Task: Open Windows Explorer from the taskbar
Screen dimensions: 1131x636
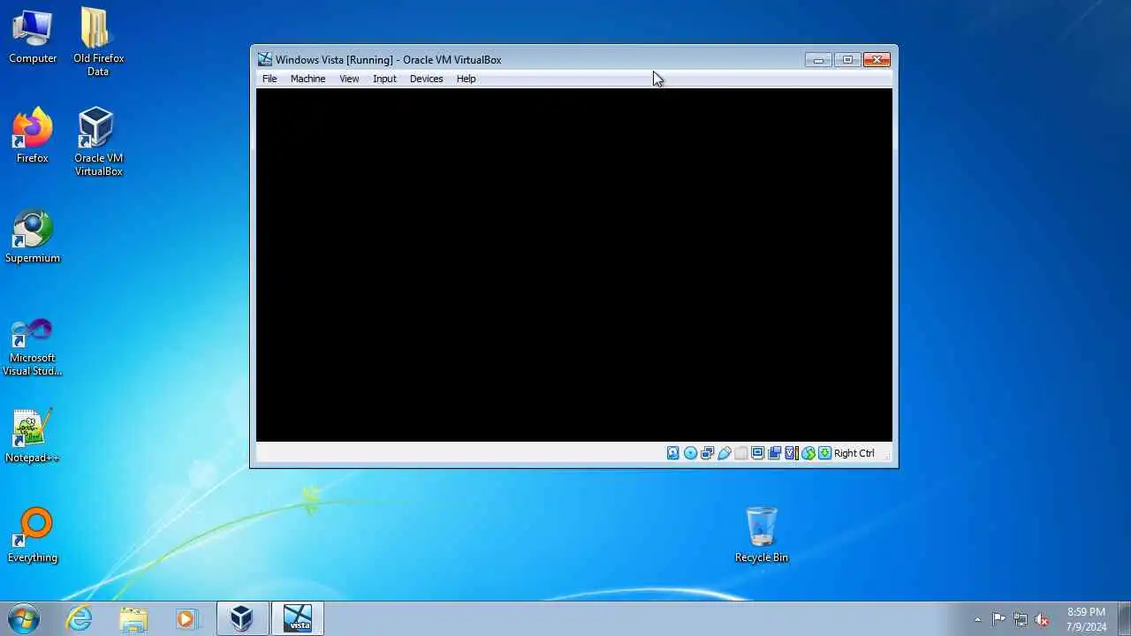Action: pyautogui.click(x=133, y=618)
